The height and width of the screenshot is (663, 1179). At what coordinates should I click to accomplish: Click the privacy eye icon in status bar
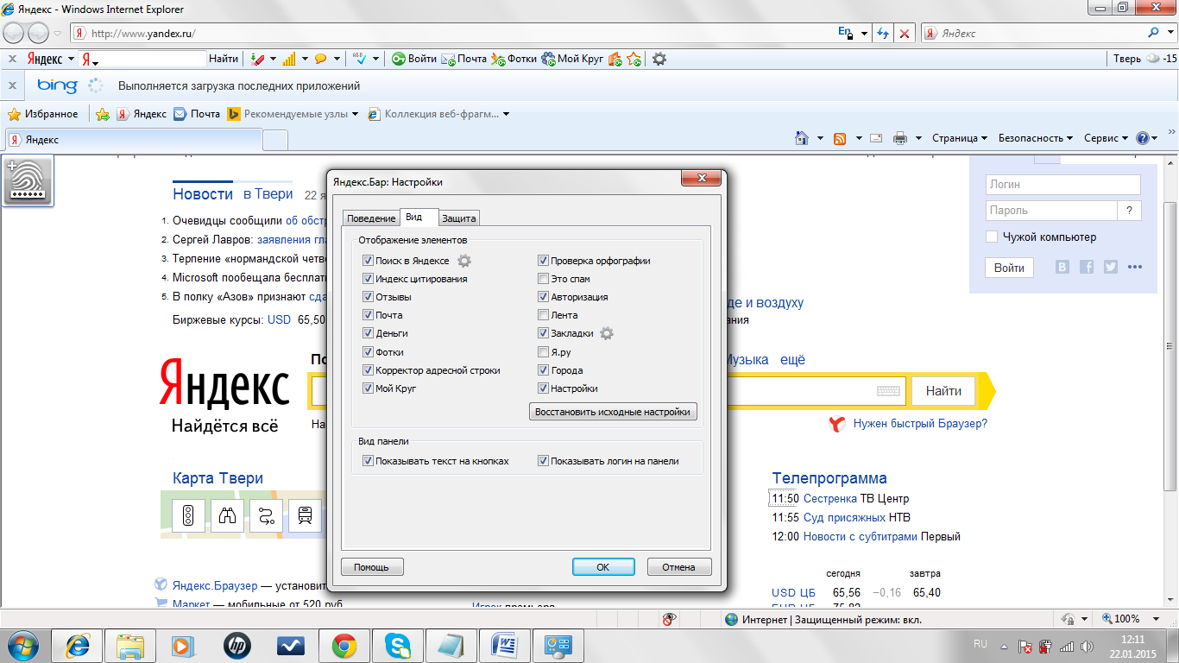click(668, 619)
